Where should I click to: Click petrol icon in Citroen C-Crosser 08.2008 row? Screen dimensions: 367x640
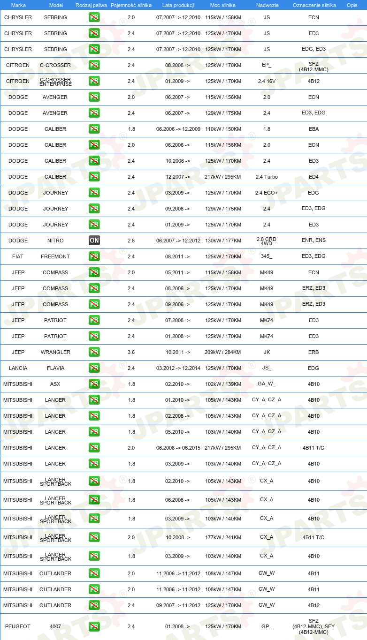click(94, 65)
